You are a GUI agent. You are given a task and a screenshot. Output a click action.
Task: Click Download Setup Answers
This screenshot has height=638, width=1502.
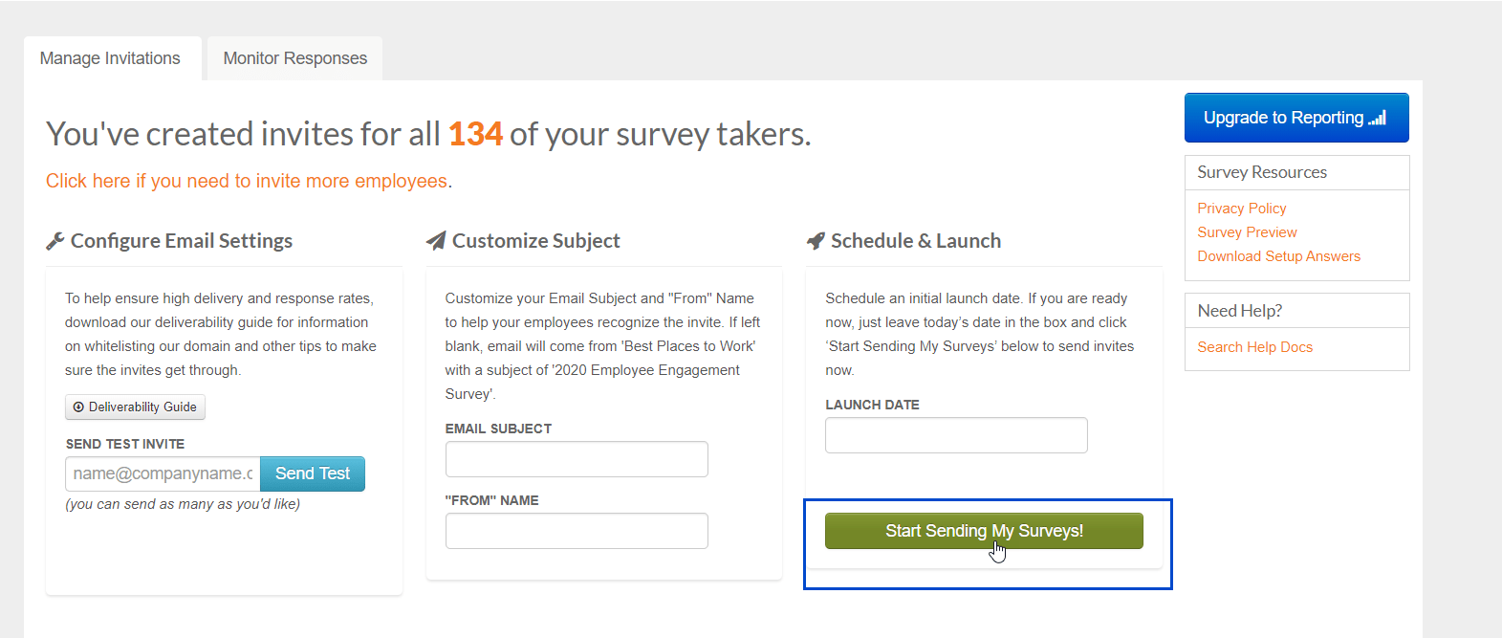point(1278,255)
